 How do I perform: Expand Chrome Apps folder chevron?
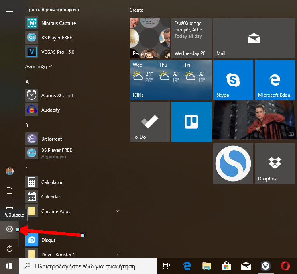click(x=118, y=211)
